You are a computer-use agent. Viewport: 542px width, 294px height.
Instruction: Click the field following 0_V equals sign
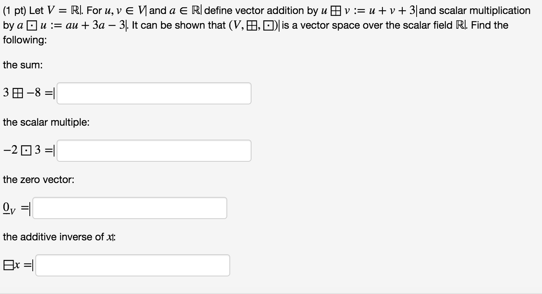[129, 208]
